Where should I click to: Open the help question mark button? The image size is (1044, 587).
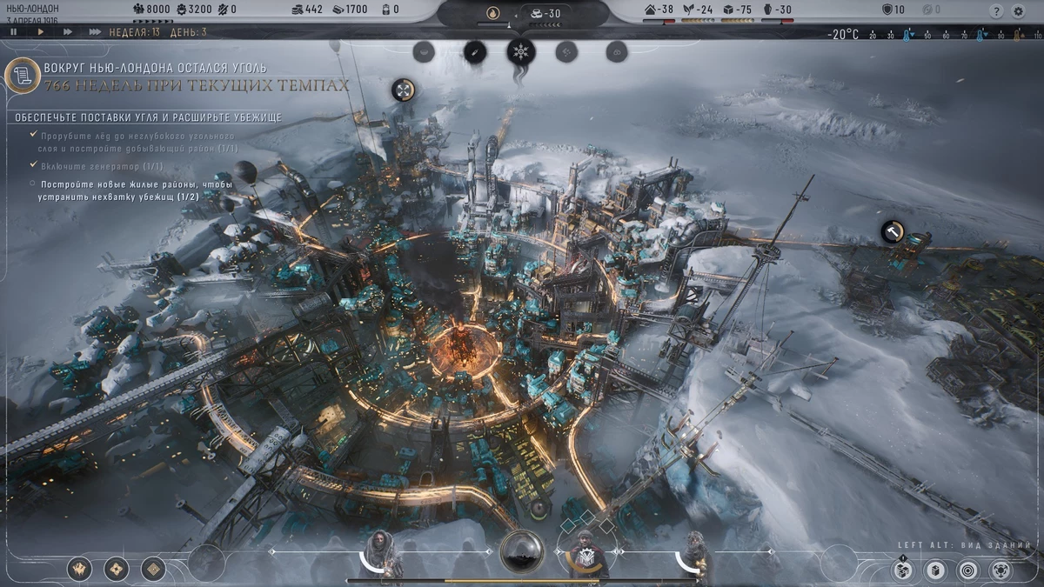click(996, 10)
